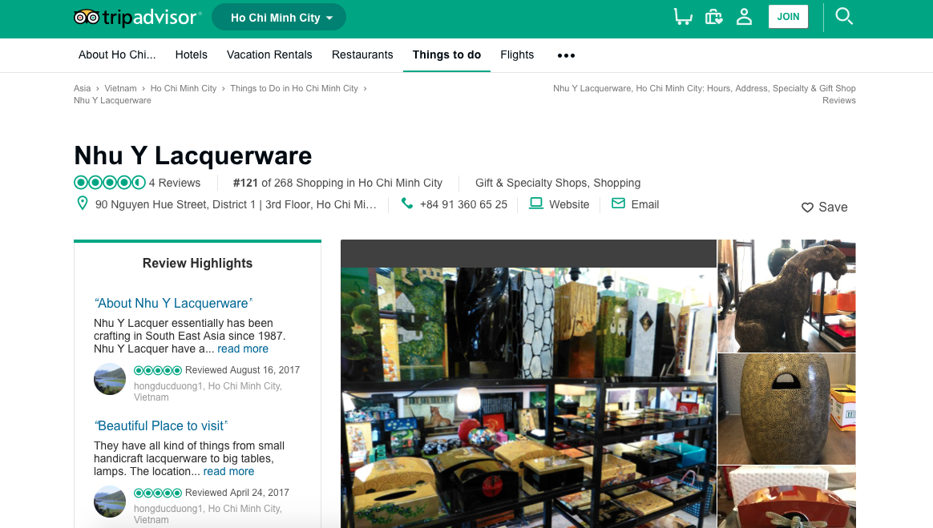This screenshot has width=933, height=528.
Task: Expand the three-dot more menu
Action: click(x=566, y=55)
